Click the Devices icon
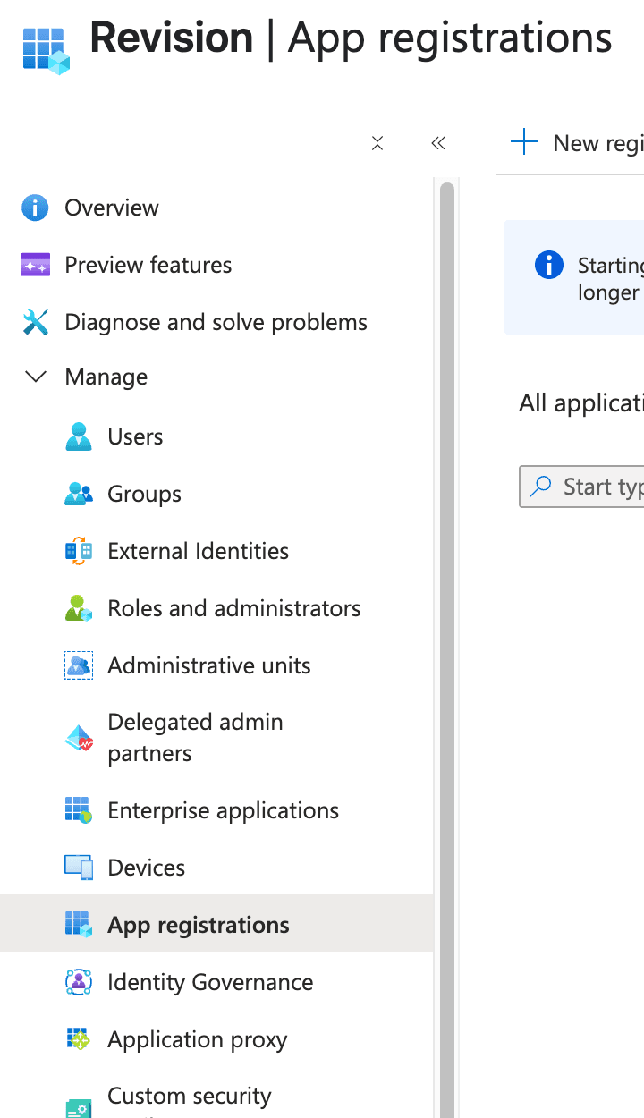 click(79, 868)
